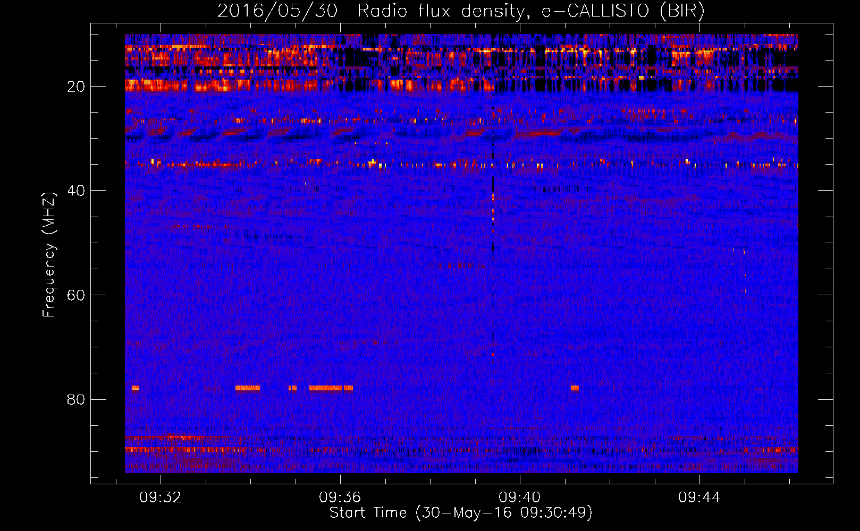Click the 20 MHz frequency tick label
Viewport: 860px width, 531px height.
76,87
